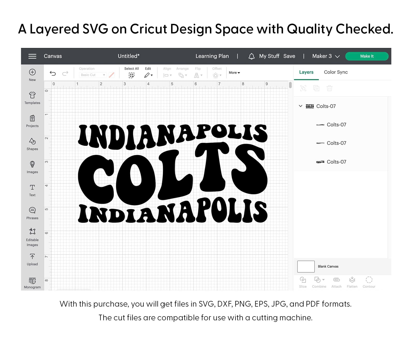Screen dimensions: 411x339
Task: Open the Images lightbulb icon
Action: pyautogui.click(x=32, y=164)
